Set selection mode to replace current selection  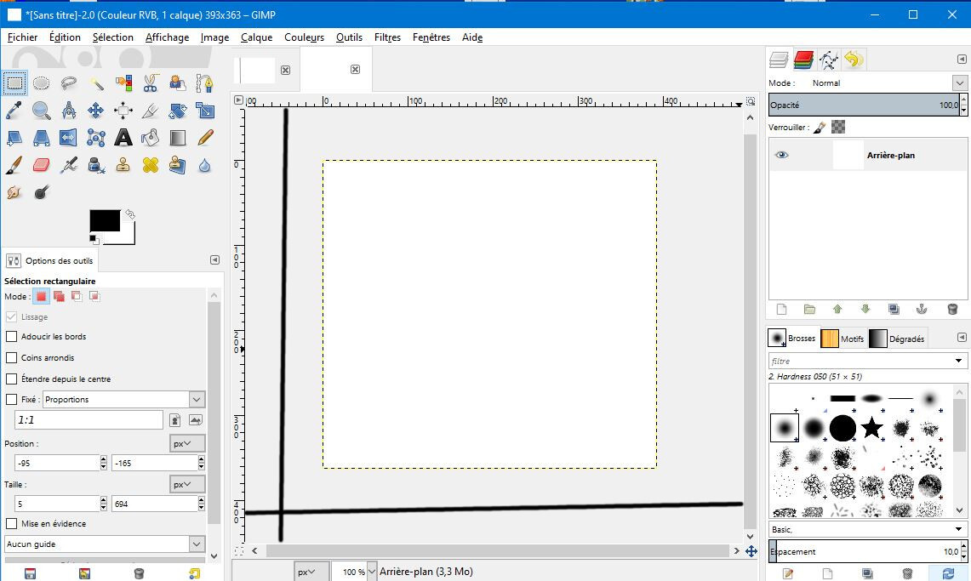pos(41,296)
